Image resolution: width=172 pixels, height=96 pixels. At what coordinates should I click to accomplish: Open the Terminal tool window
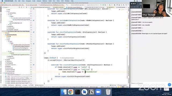[18, 85]
